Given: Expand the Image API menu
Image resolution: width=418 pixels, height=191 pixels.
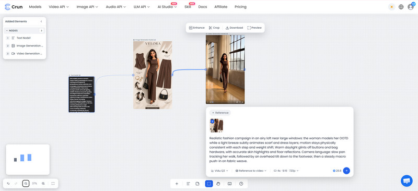Looking at the screenshot, I should point(87,7).
